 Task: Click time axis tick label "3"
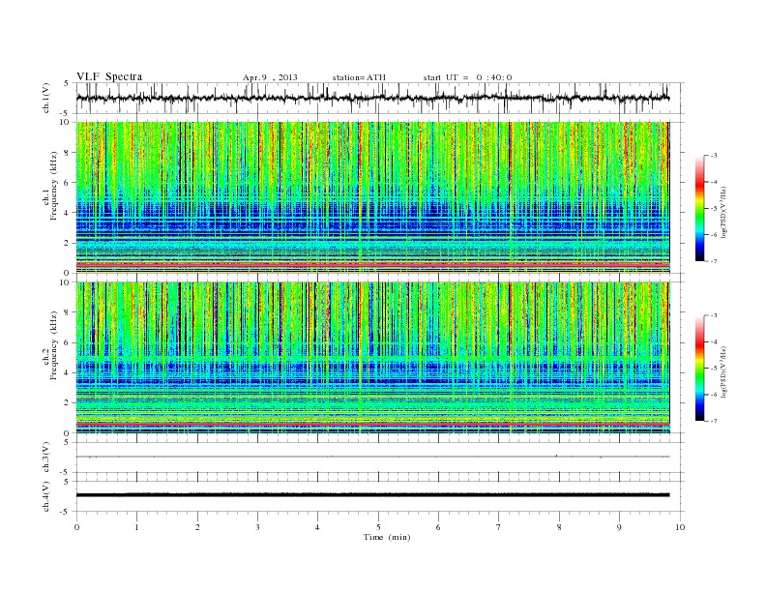(x=257, y=527)
